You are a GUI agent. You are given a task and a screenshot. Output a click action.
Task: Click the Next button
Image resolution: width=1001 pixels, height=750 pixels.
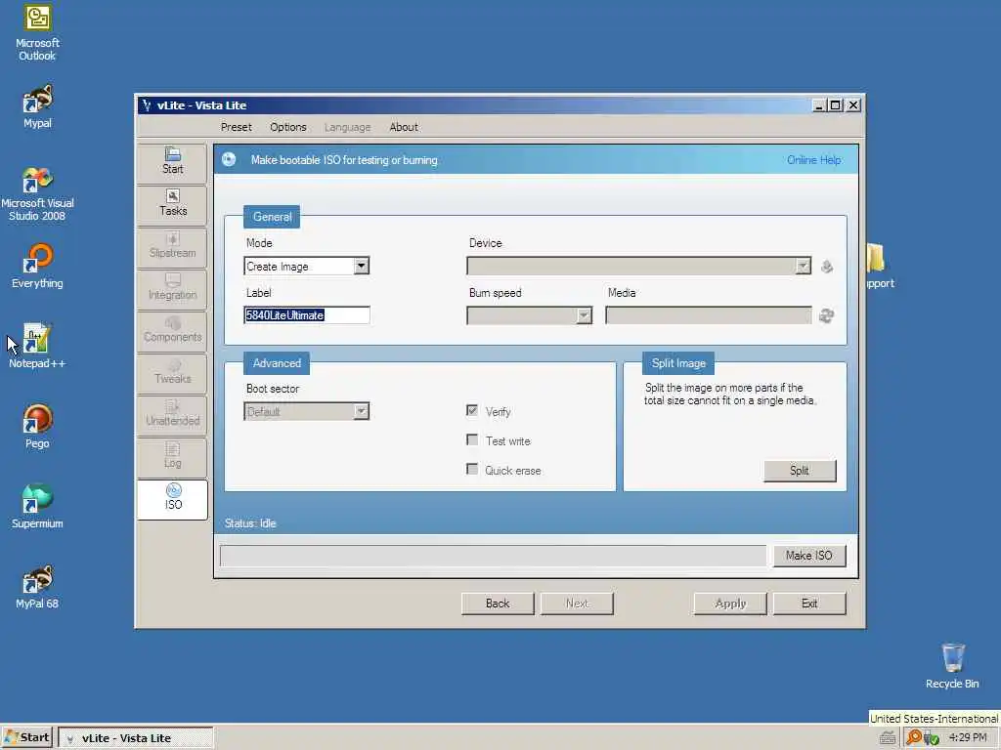[577, 604]
